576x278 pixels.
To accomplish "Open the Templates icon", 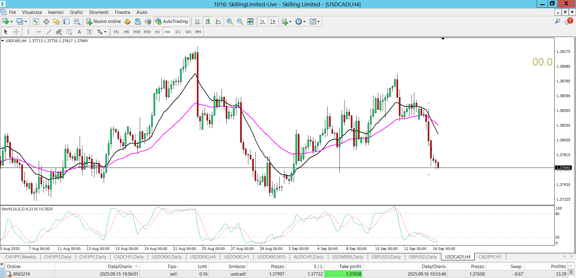I will tap(313, 21).
